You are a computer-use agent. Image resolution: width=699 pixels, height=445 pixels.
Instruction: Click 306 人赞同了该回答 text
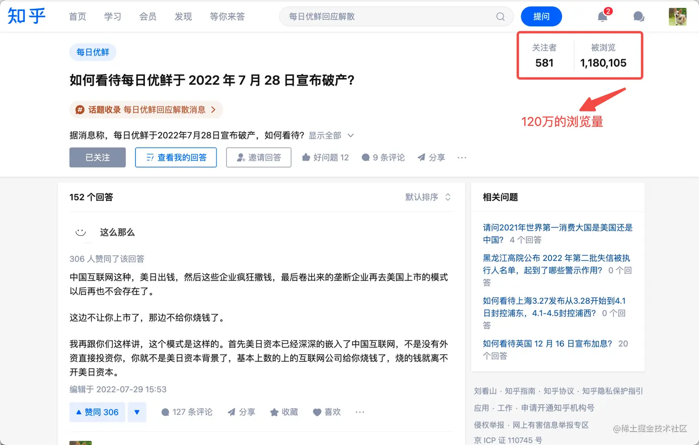click(107, 259)
